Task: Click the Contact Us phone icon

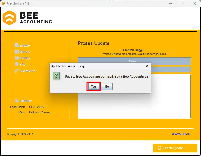Action: tap(17, 71)
